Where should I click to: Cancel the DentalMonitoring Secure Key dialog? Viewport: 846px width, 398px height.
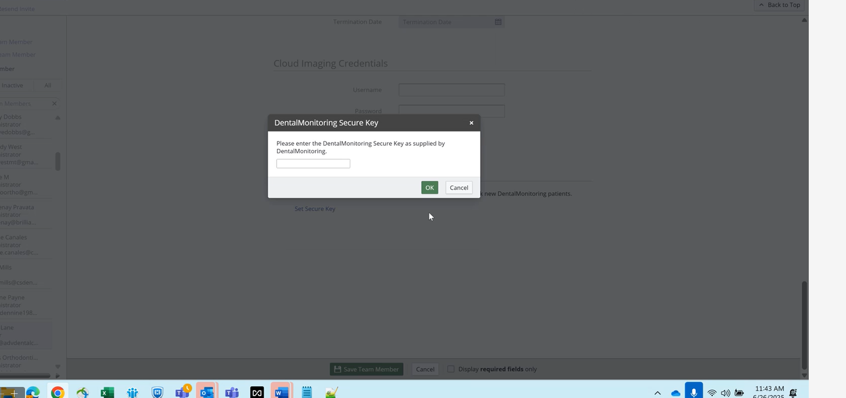tap(458, 188)
